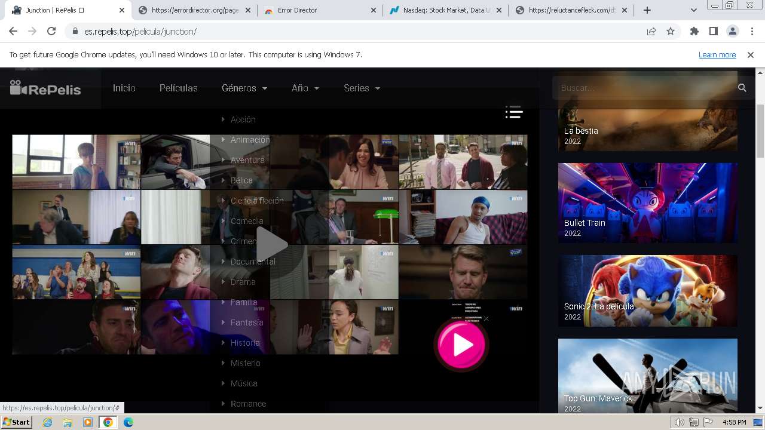765x430 pixels.
Task: Click the gray center play button
Action: [x=271, y=244]
